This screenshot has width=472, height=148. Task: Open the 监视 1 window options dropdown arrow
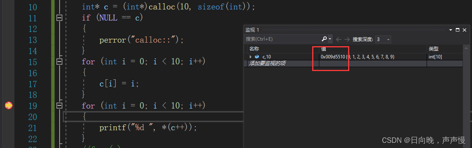pyautogui.click(x=451, y=30)
